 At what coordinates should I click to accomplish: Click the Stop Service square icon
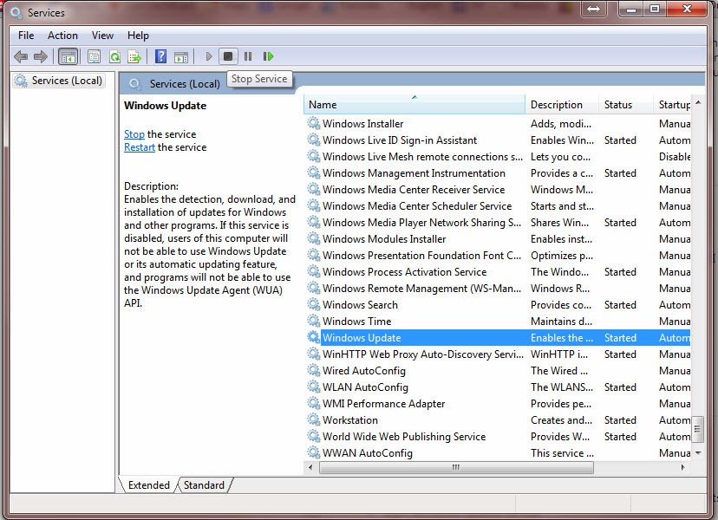pos(228,56)
